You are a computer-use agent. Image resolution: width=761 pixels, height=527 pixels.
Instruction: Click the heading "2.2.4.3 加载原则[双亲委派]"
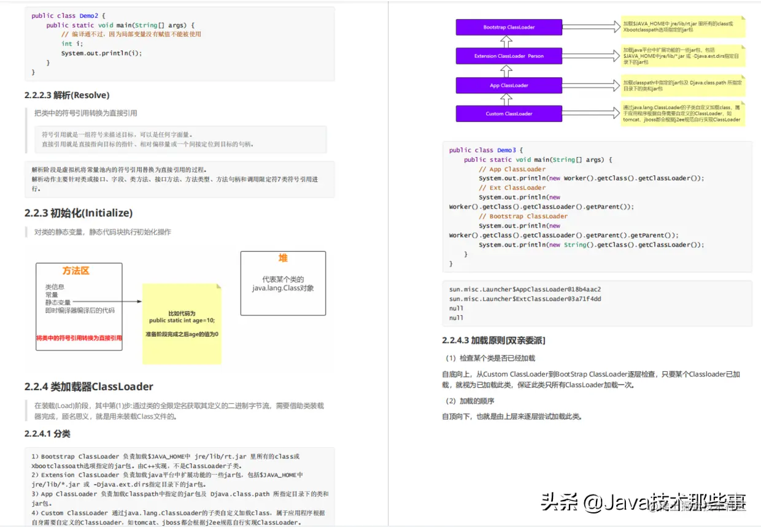pyautogui.click(x=494, y=340)
